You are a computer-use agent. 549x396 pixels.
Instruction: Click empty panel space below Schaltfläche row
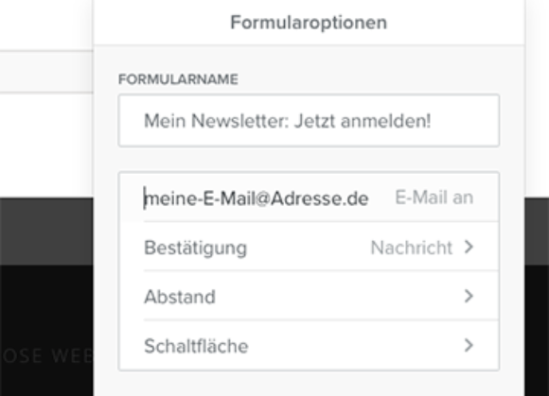click(x=309, y=384)
